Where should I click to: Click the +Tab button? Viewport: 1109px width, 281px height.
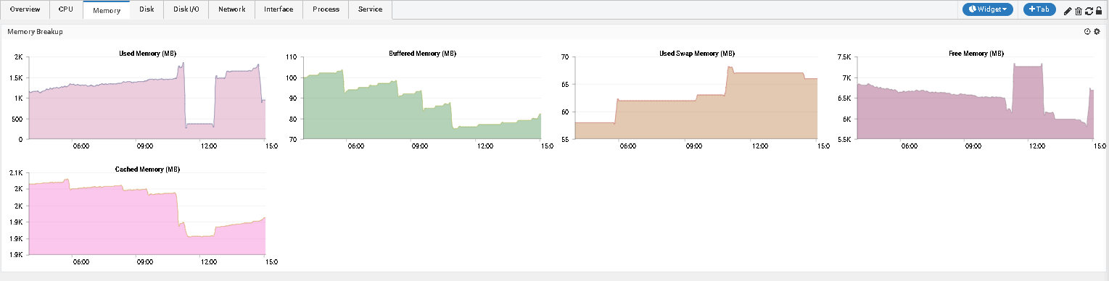point(1039,9)
